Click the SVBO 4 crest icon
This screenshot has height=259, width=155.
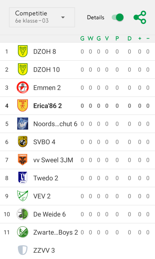[23, 142]
